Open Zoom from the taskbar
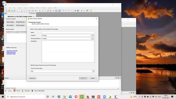Screen dimensions: 176x99 click(105, 97)
